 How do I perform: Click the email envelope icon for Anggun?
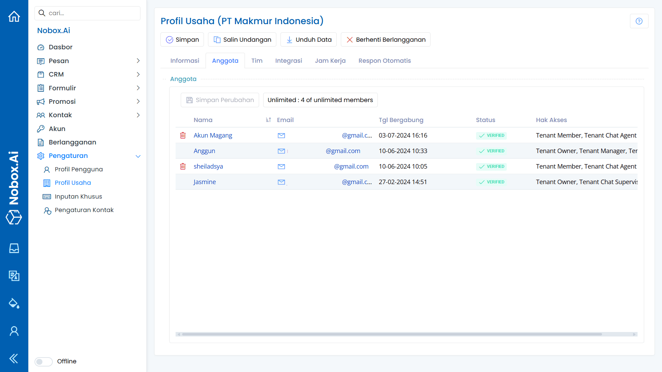[x=281, y=151]
